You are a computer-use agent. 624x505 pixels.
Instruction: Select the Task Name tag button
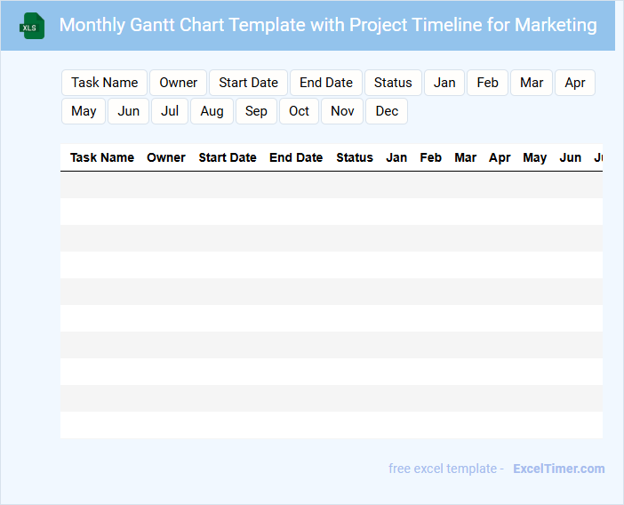click(x=105, y=83)
